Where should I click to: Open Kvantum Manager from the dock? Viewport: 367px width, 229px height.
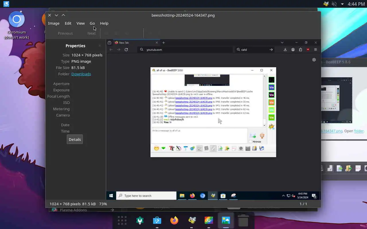tap(209, 220)
